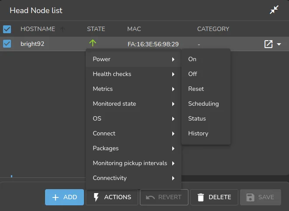
Task: Open the bright92 row dropdown arrow
Action: pos(279,44)
